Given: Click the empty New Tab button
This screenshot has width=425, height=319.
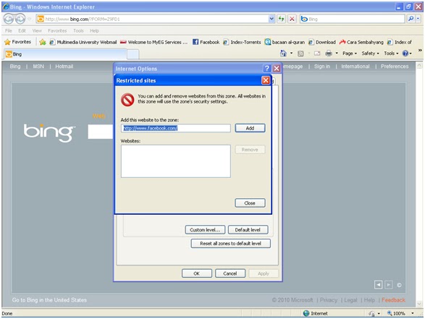Looking at the screenshot, I should (132, 54).
